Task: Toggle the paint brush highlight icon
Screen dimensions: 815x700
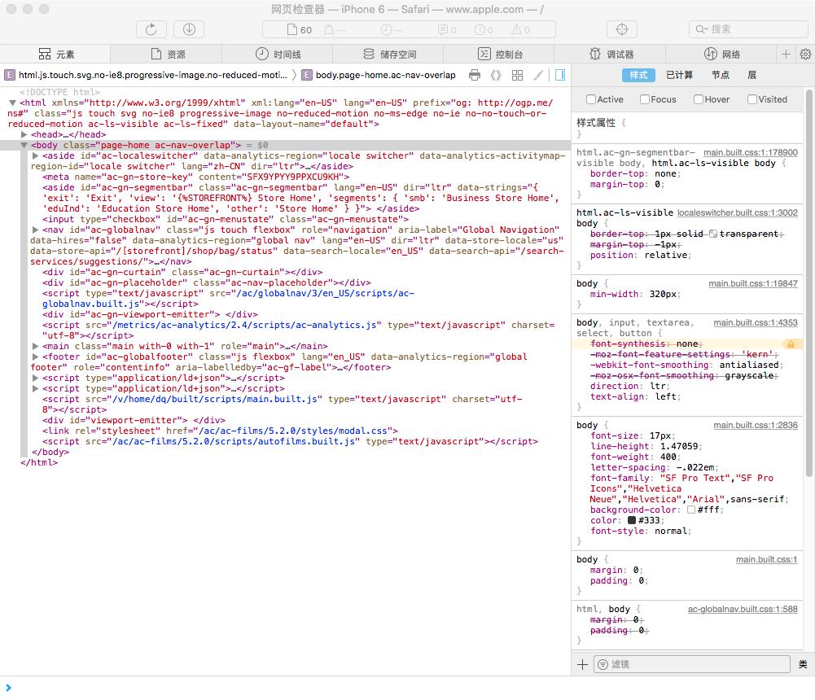Action: click(538, 75)
